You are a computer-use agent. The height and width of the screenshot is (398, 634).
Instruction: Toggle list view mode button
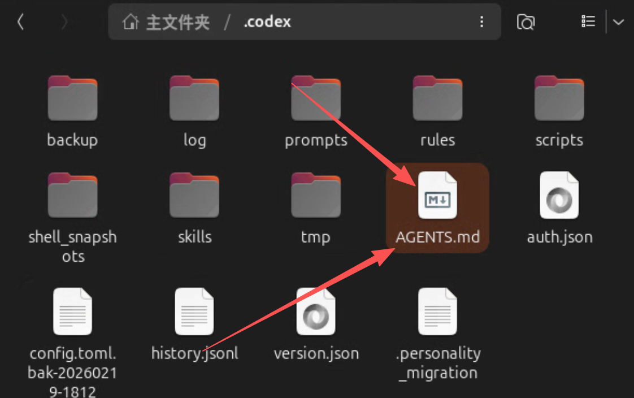(x=588, y=21)
